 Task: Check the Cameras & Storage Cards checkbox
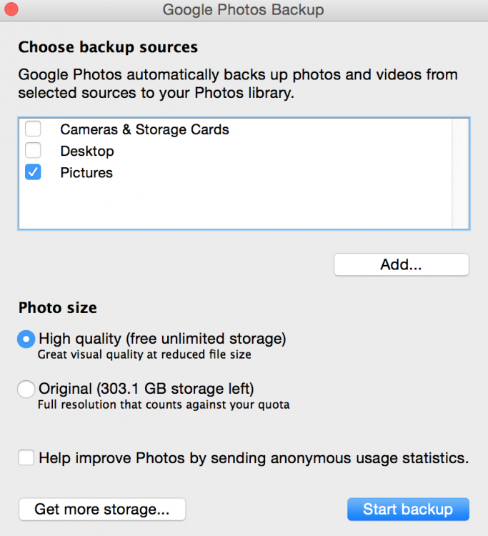tap(33, 129)
